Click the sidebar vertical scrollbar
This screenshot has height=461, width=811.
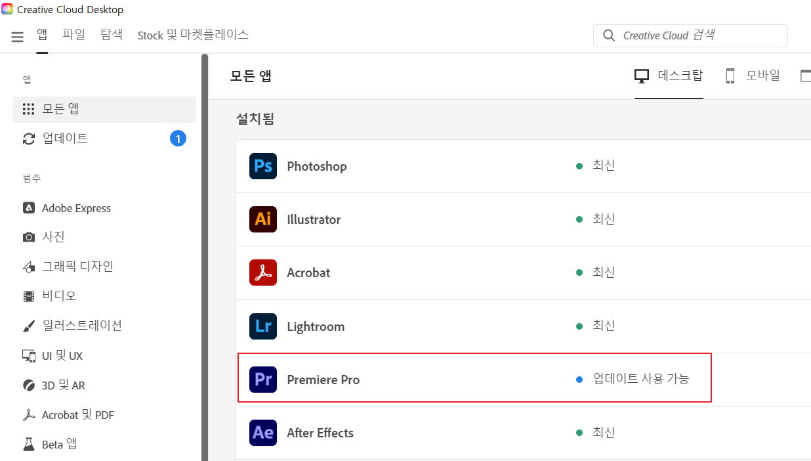[x=205, y=257]
